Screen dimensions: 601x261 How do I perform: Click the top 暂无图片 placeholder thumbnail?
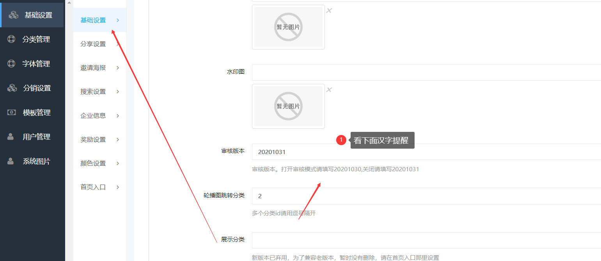coord(288,27)
